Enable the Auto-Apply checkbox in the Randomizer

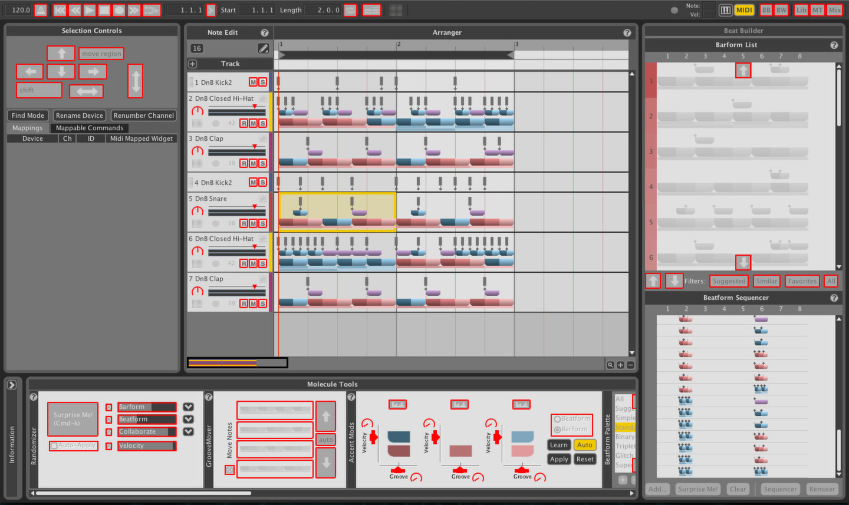53,445
